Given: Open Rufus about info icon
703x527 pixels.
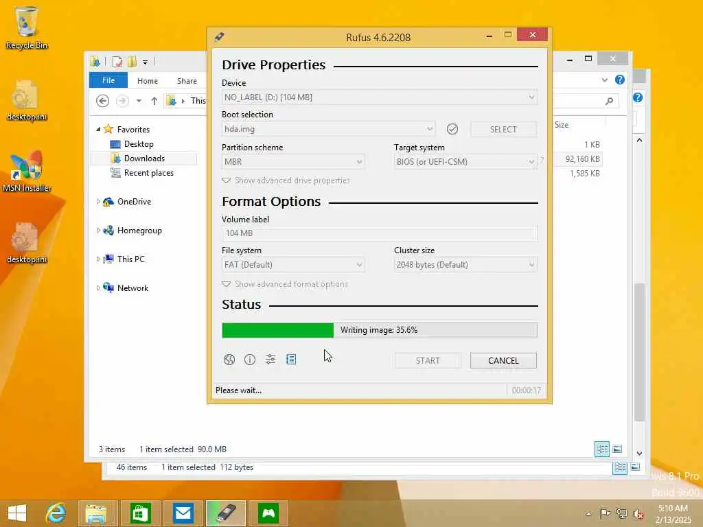Looking at the screenshot, I should point(250,360).
